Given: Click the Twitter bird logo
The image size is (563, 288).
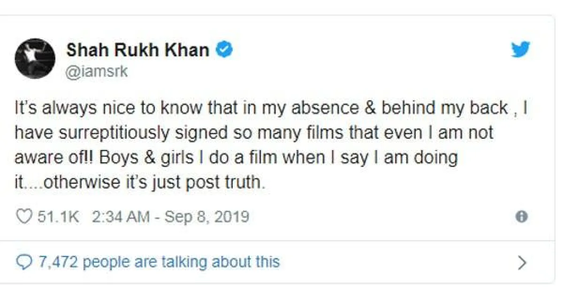Looking at the screenshot, I should tap(521, 48).
